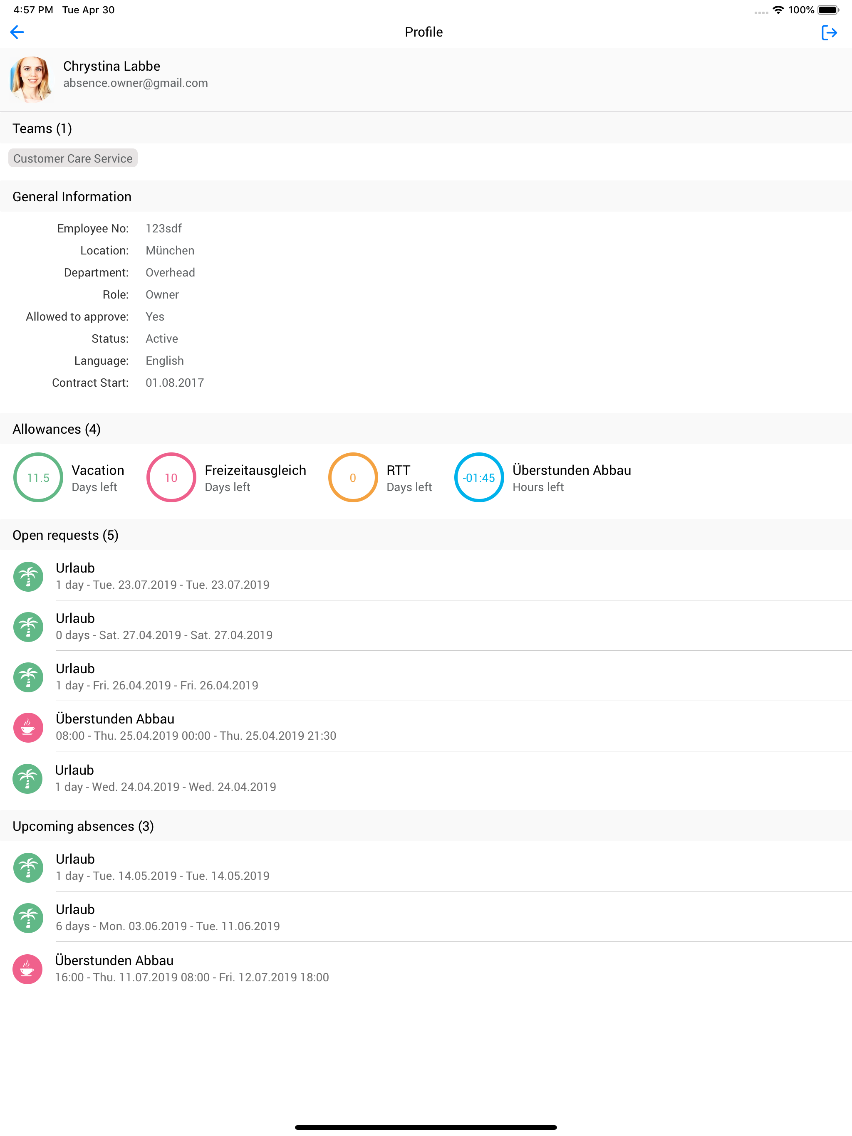Select the Customer Care Service team tag

tap(73, 158)
